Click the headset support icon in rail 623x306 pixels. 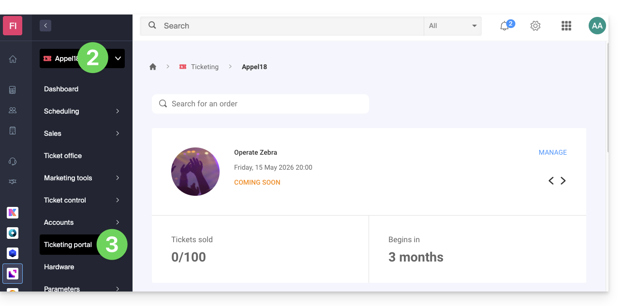(13, 161)
